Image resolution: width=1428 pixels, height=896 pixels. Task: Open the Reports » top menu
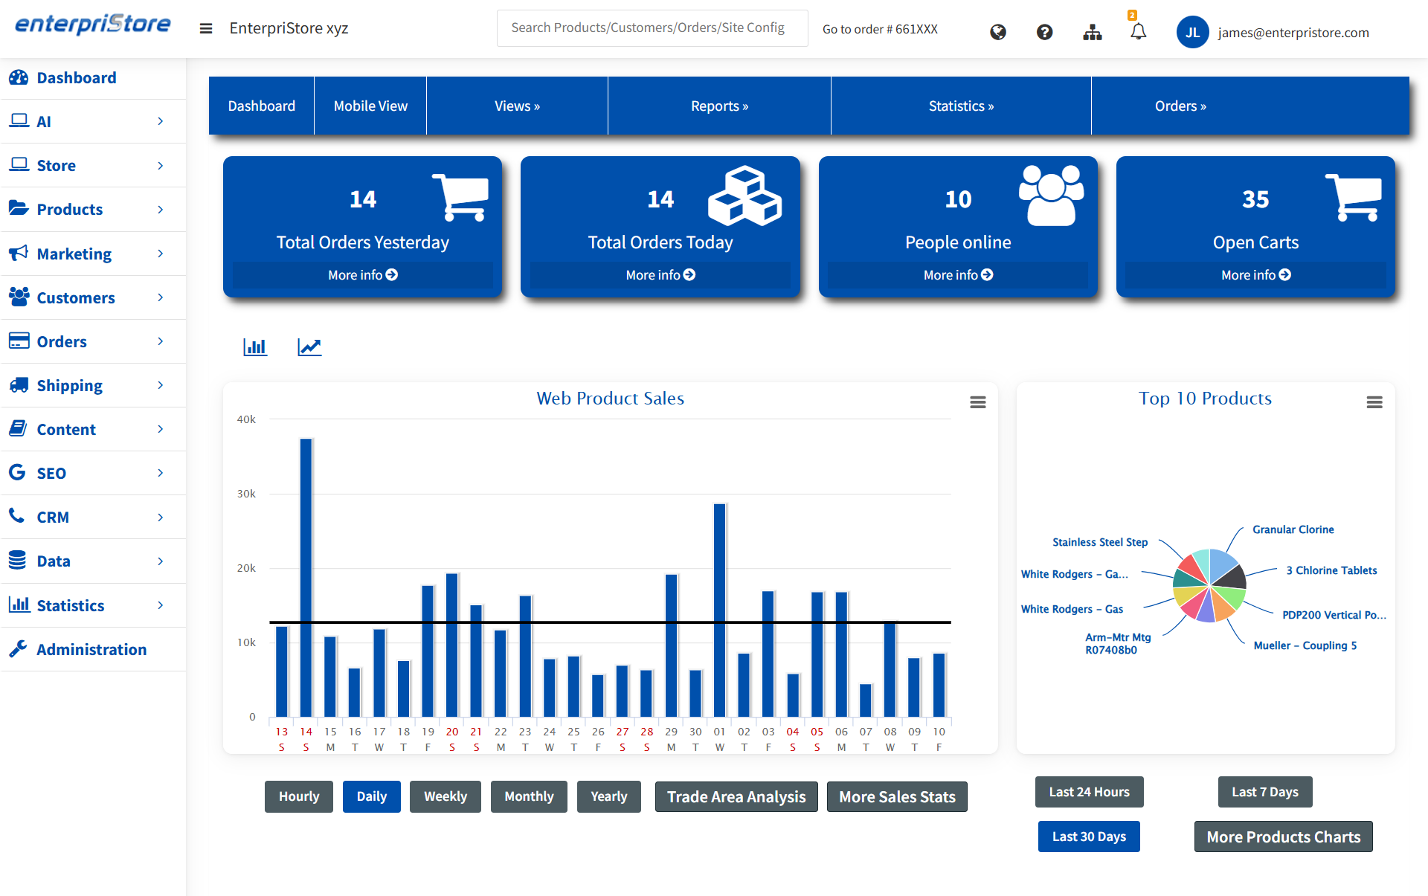click(x=719, y=106)
